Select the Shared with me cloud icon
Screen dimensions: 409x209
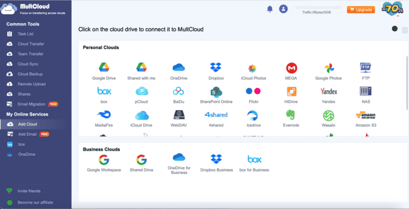click(x=142, y=68)
